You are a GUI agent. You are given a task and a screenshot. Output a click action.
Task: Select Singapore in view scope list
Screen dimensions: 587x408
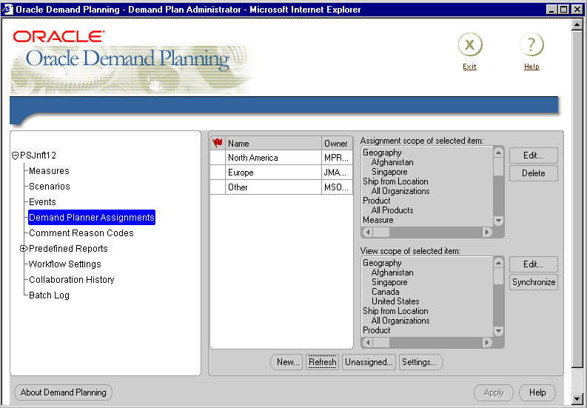point(389,282)
